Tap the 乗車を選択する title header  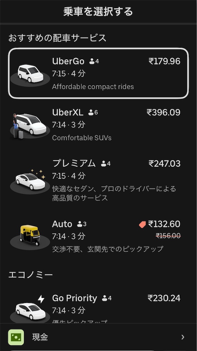click(x=98, y=12)
